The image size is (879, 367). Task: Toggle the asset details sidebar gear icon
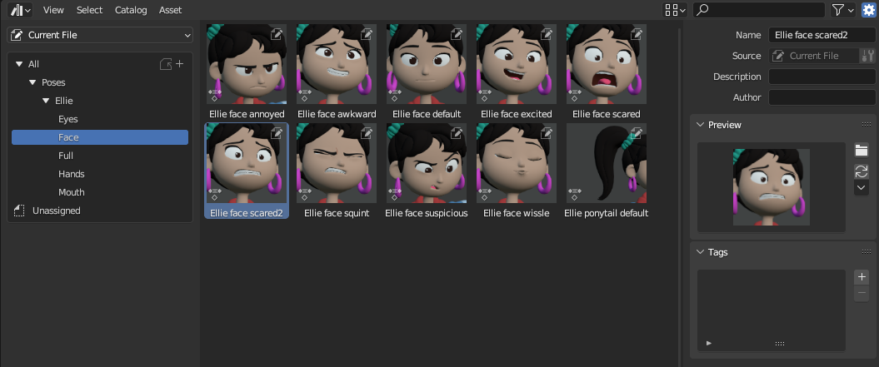[x=868, y=10]
